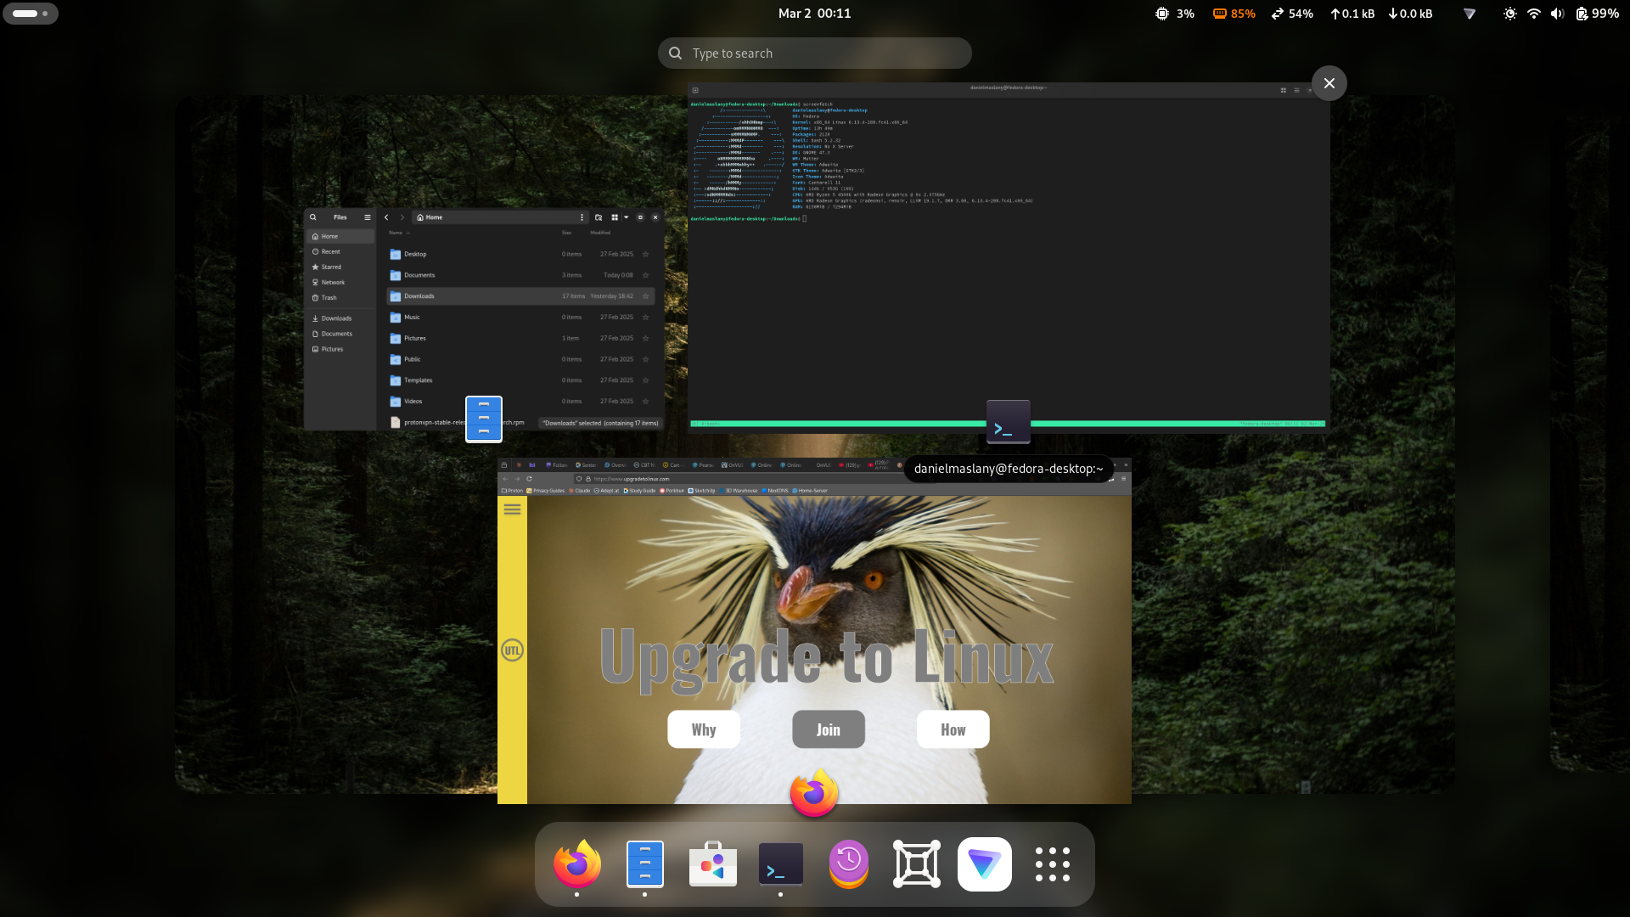
Task: Go back in Files window
Action: point(386,217)
